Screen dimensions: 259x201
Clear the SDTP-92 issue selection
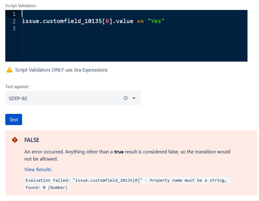125,98
